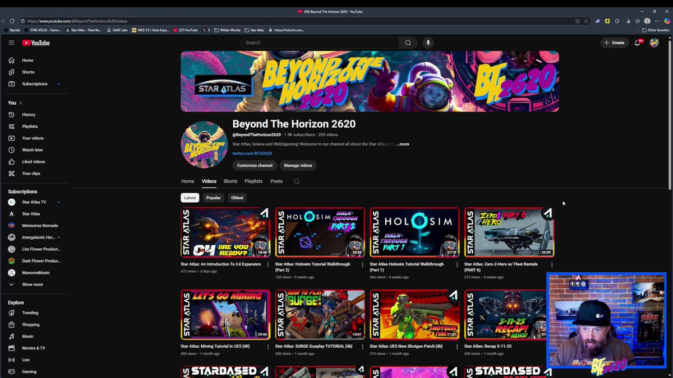Switch to channel Playlists tab
This screenshot has height=378, width=673.
[253, 181]
